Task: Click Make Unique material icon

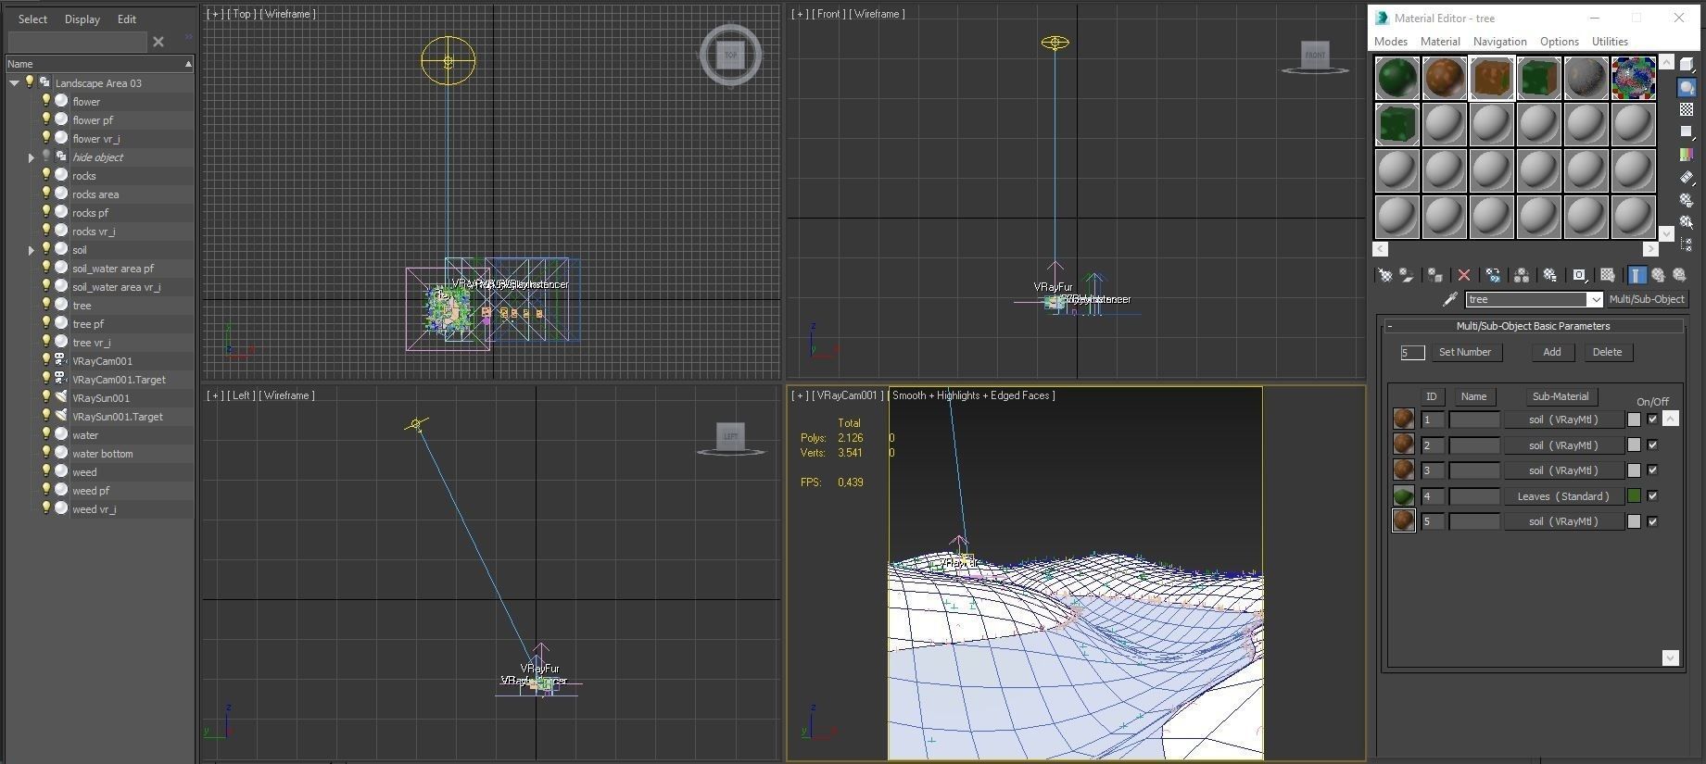Action: point(1522,275)
